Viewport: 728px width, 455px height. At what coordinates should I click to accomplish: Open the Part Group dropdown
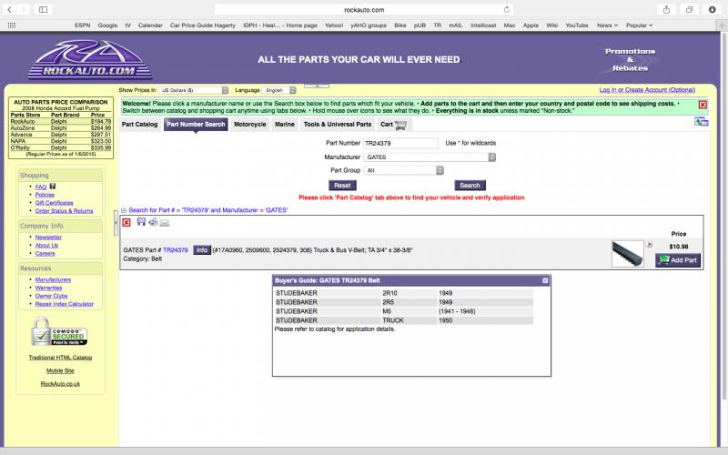tap(403, 170)
